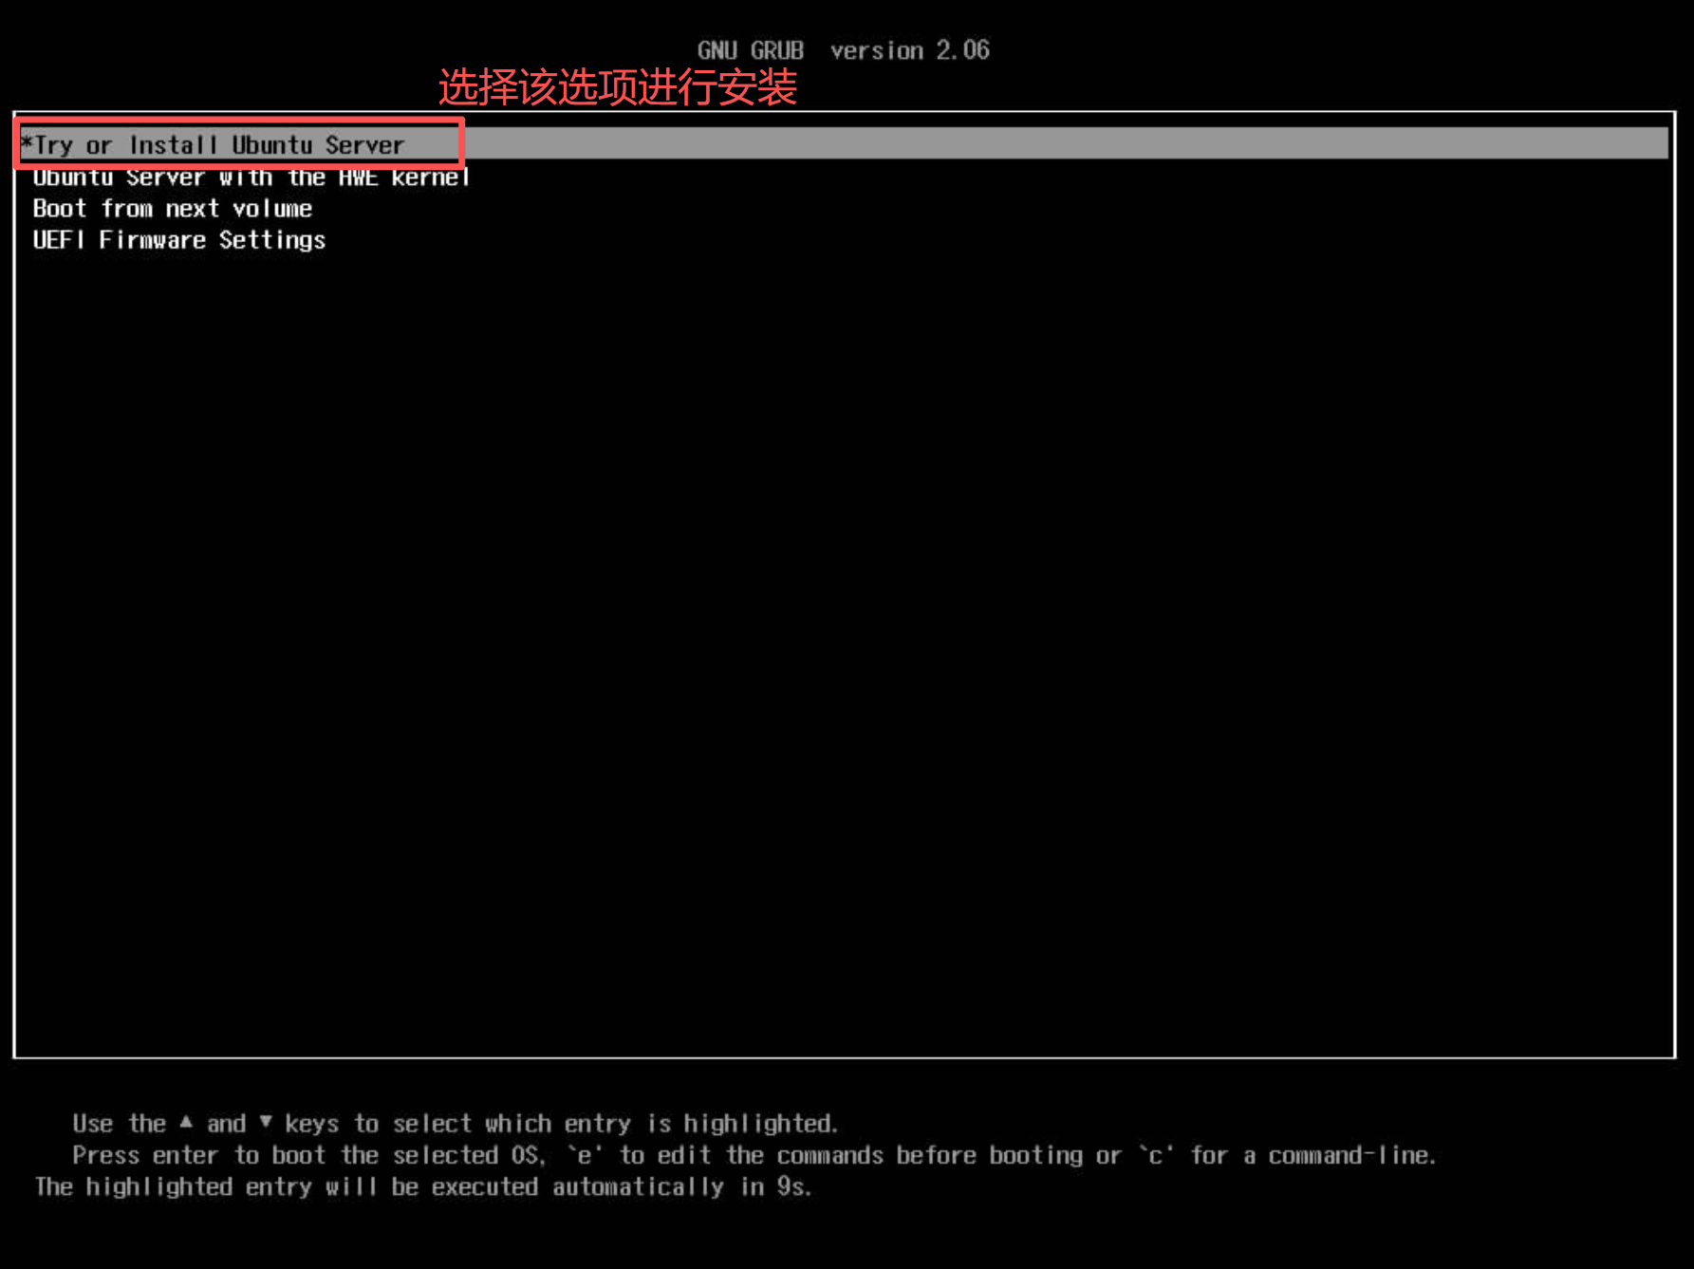The width and height of the screenshot is (1694, 1269).
Task: Click the word 'command-line' in help text
Action: pyautogui.click(x=1351, y=1155)
